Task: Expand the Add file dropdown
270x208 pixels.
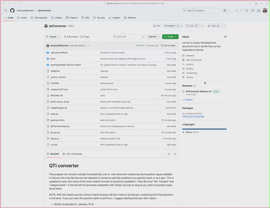Action: click(154, 37)
